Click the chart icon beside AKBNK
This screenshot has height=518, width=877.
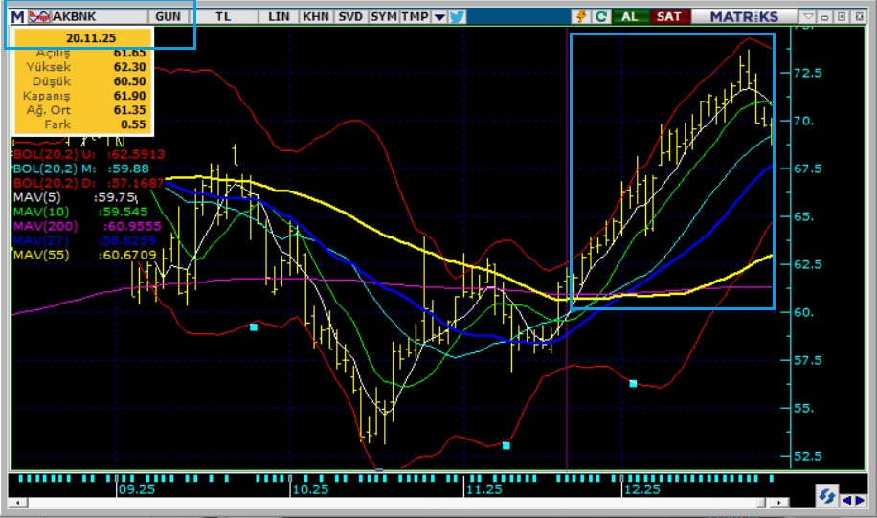coord(39,16)
